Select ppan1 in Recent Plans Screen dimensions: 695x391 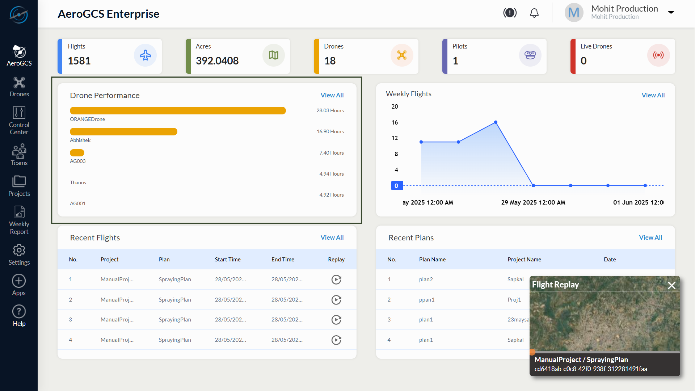pyautogui.click(x=426, y=300)
